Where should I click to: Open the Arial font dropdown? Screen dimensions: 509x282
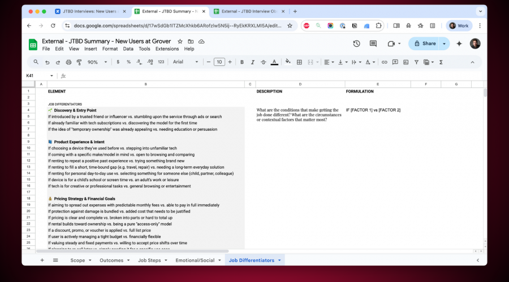point(185,62)
